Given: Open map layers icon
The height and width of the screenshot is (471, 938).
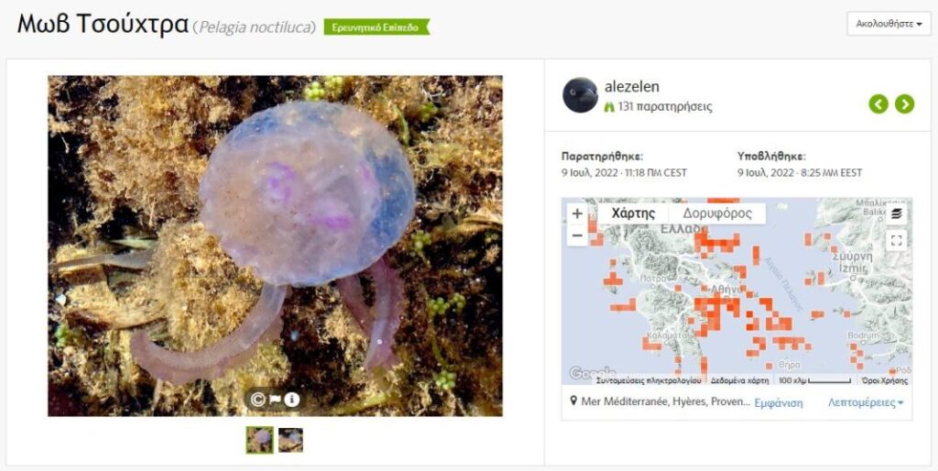Looking at the screenshot, I should 896,214.
